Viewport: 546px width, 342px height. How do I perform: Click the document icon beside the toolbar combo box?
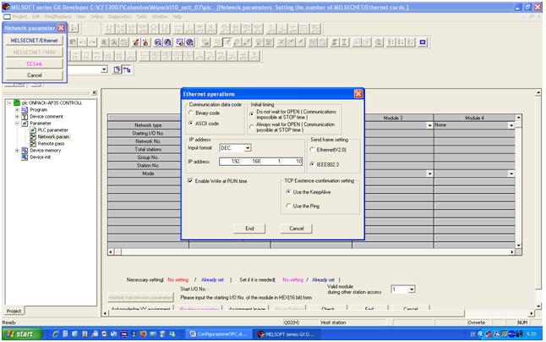pos(117,69)
